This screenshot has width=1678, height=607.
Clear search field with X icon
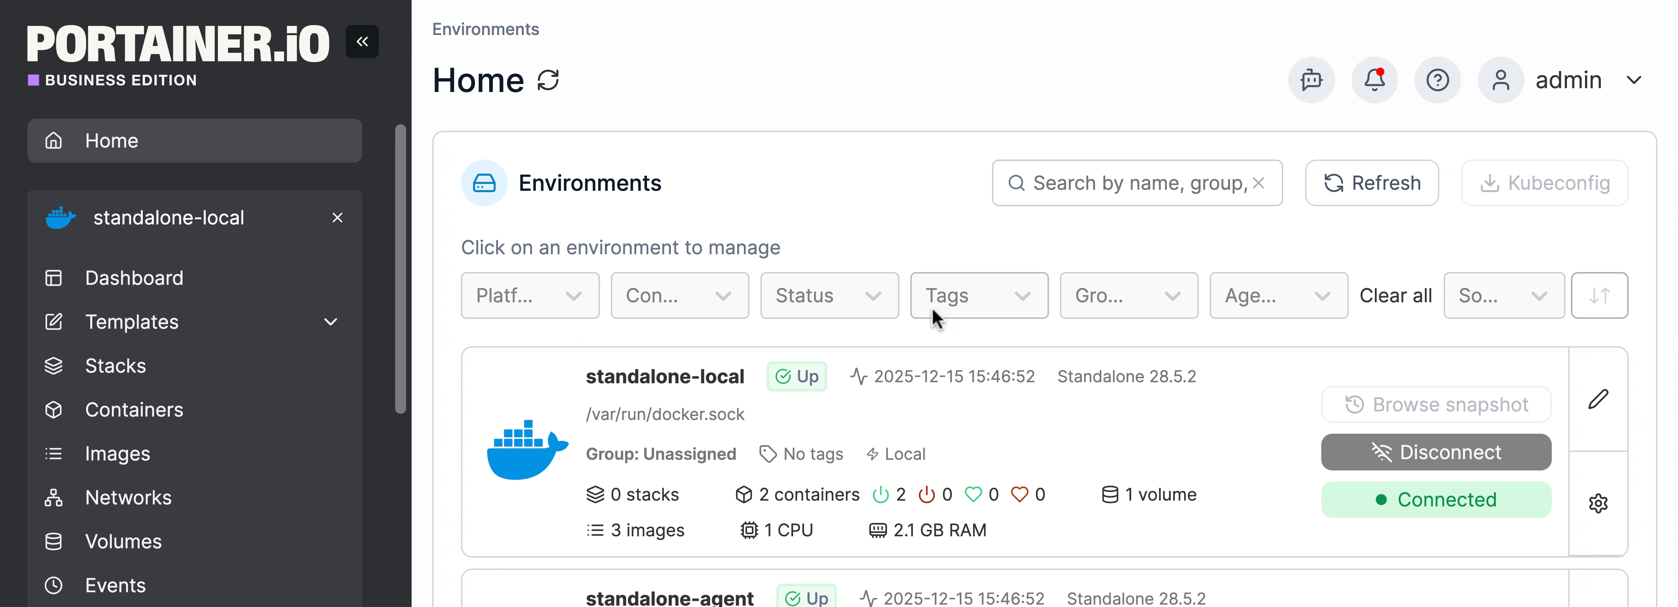(x=1258, y=183)
